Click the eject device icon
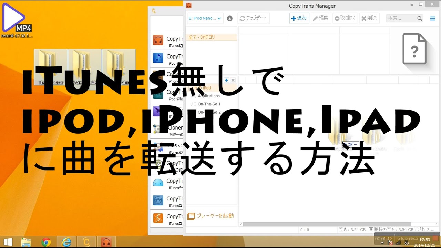 pyautogui.click(x=230, y=19)
